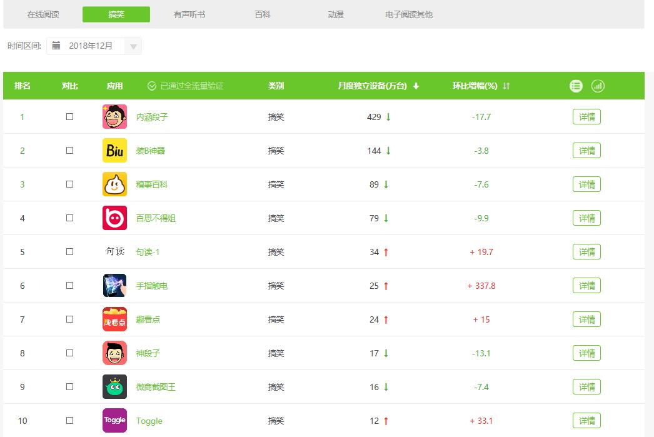Open 详情 for 百思不得姐
The width and height of the screenshot is (654, 437).
coord(587,218)
